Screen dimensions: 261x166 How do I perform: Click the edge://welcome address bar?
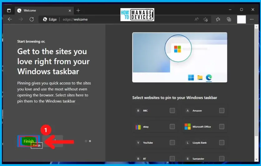(125, 19)
